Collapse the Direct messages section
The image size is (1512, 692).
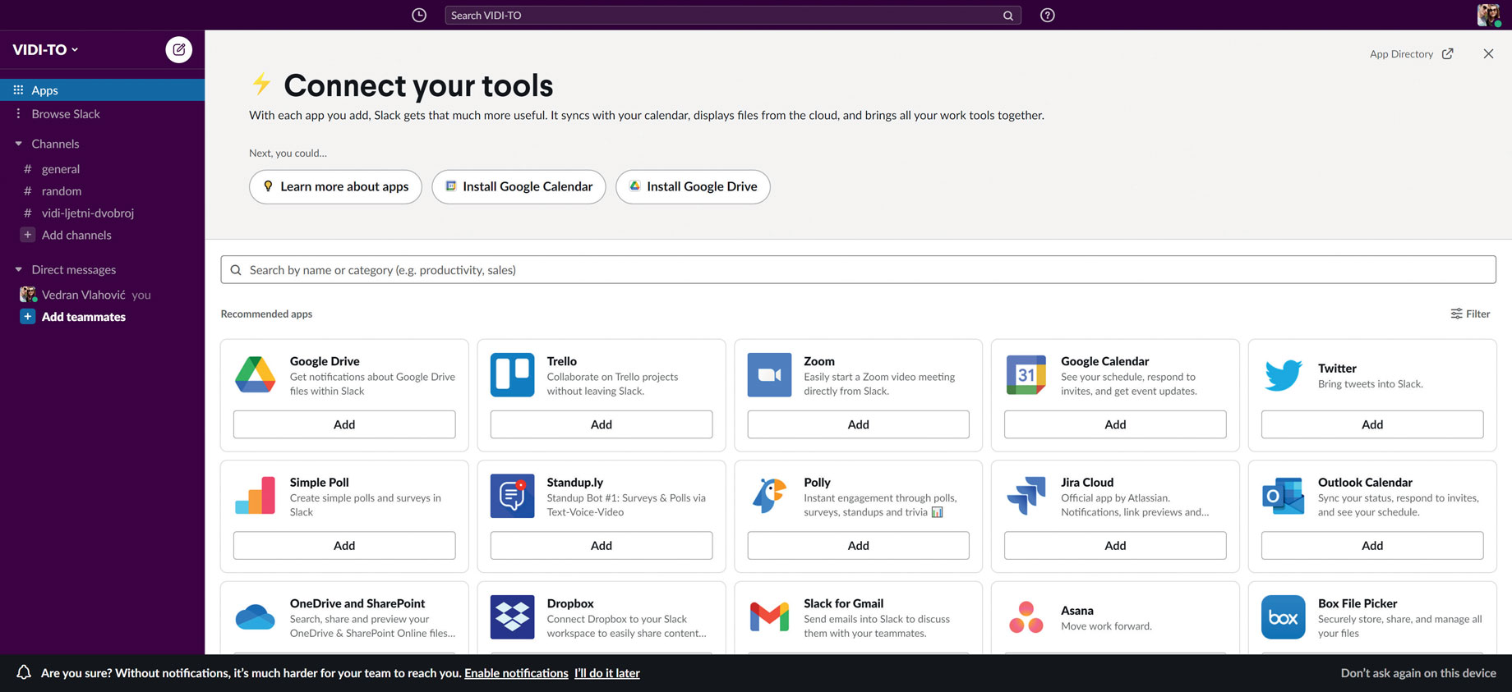point(19,269)
